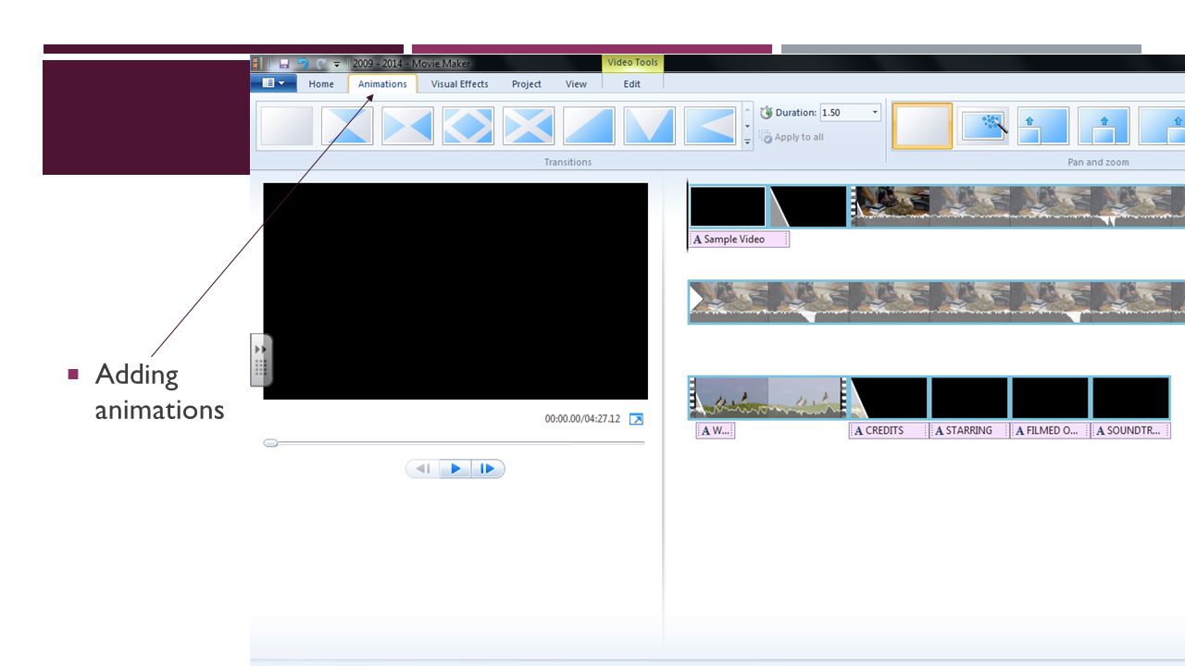Viewport: 1185px width, 666px height.
Task: Open the Movie Maker application menu button
Action: pos(273,83)
